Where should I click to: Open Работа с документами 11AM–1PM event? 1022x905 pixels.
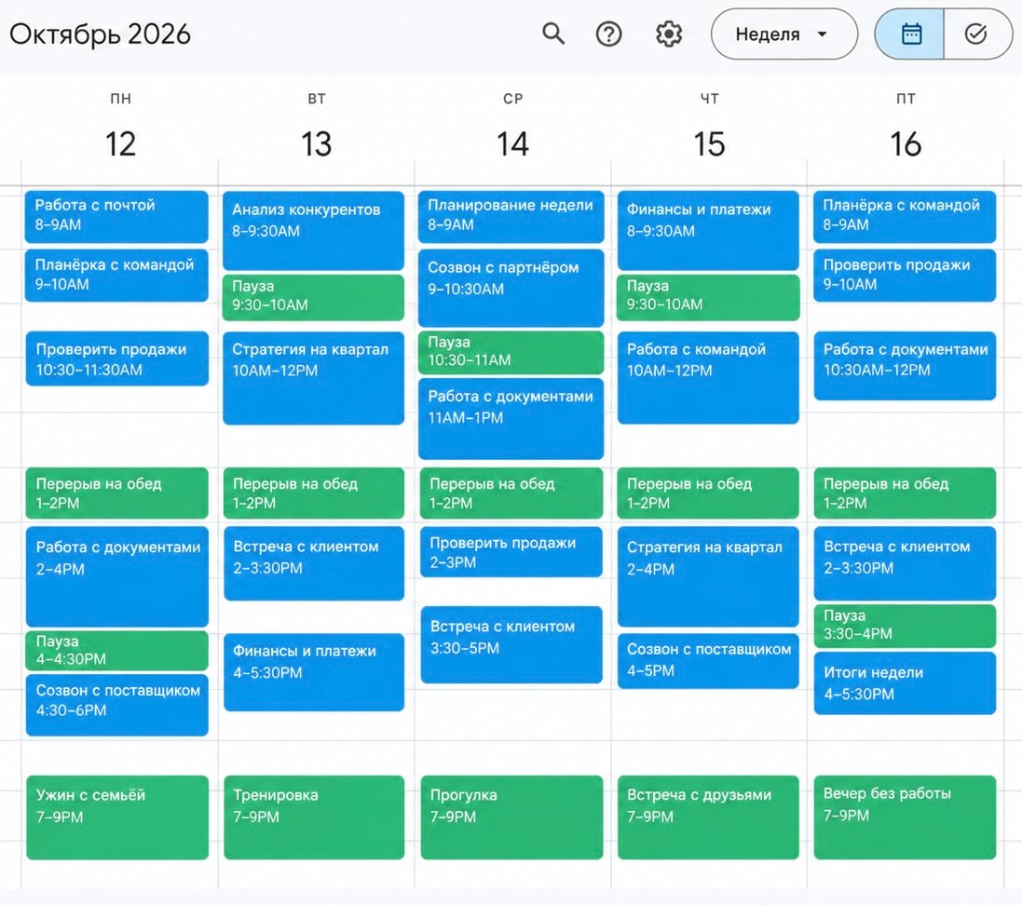coord(511,418)
